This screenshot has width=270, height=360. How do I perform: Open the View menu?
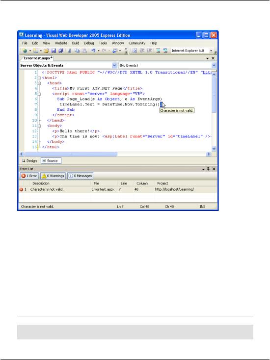(x=47, y=43)
